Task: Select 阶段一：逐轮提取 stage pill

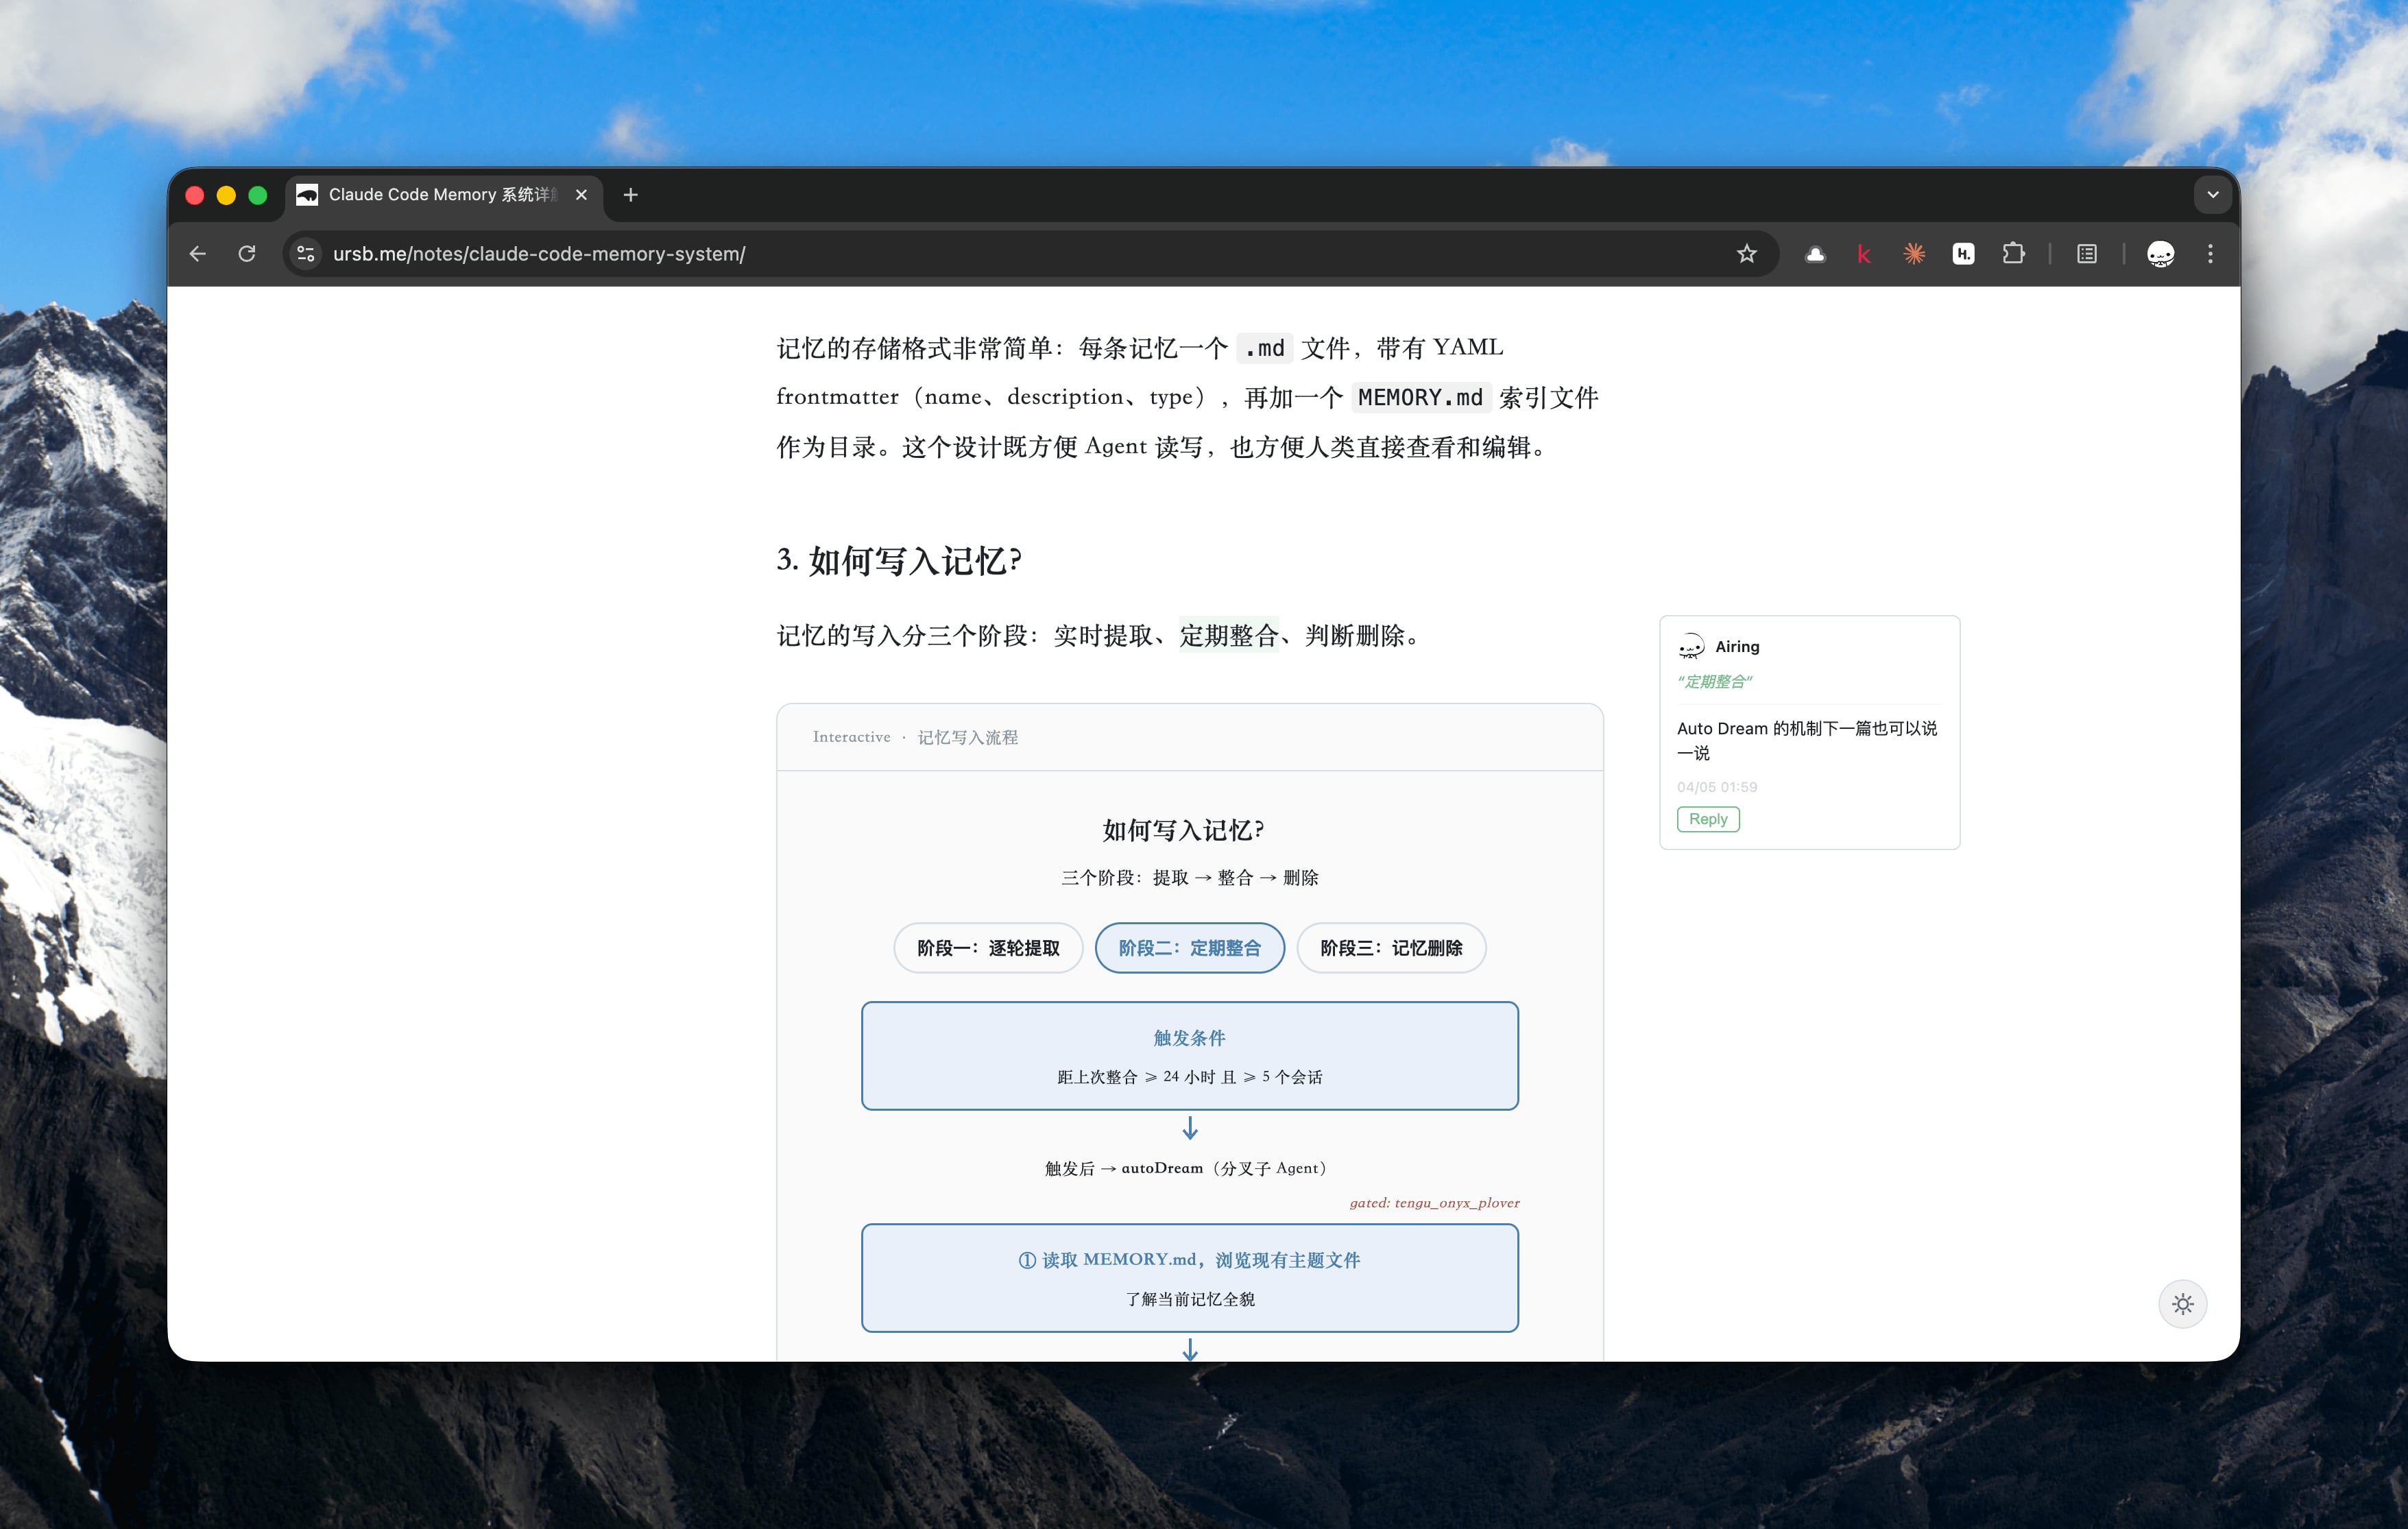Action: coord(988,948)
